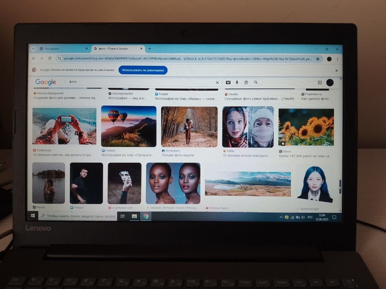The image size is (386, 289).
Task: Click the Google logo
Action: tap(46, 82)
